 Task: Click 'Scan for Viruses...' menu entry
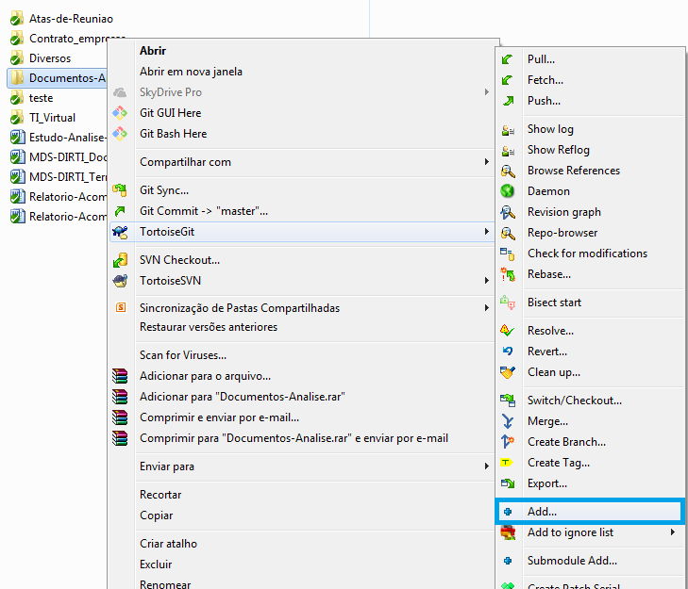coord(182,355)
